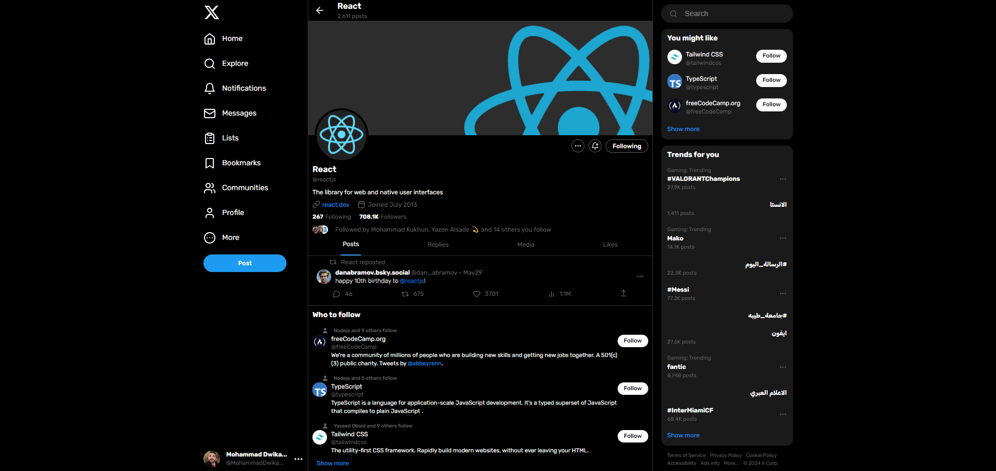996x471 pixels.
Task: Open the Notifications bell icon in sidebar
Action: 210,89
